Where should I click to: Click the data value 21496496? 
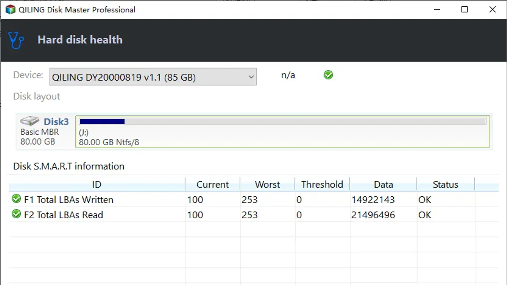tap(373, 215)
